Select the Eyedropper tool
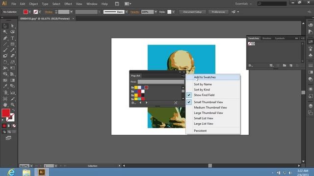Viewport: 314px width, 176px height. click(x=5, y=86)
